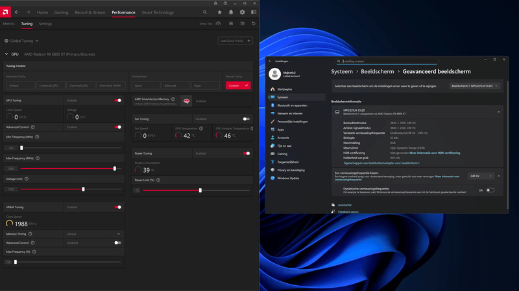
Task: Open AMD Software settings gear
Action: coord(242,12)
